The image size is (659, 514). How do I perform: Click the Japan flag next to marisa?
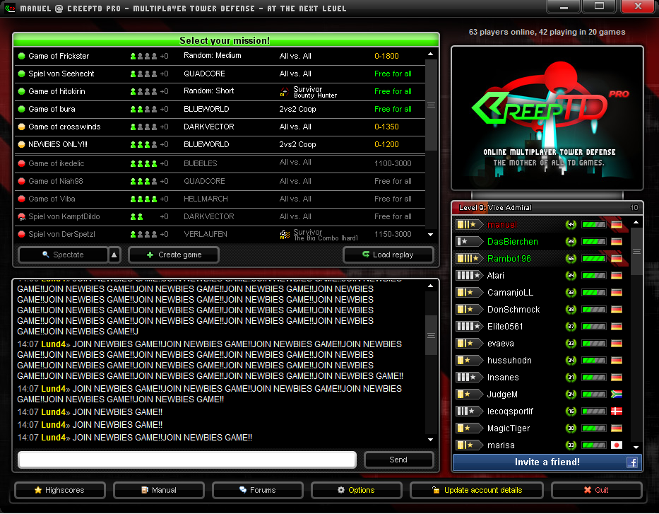[616, 445]
